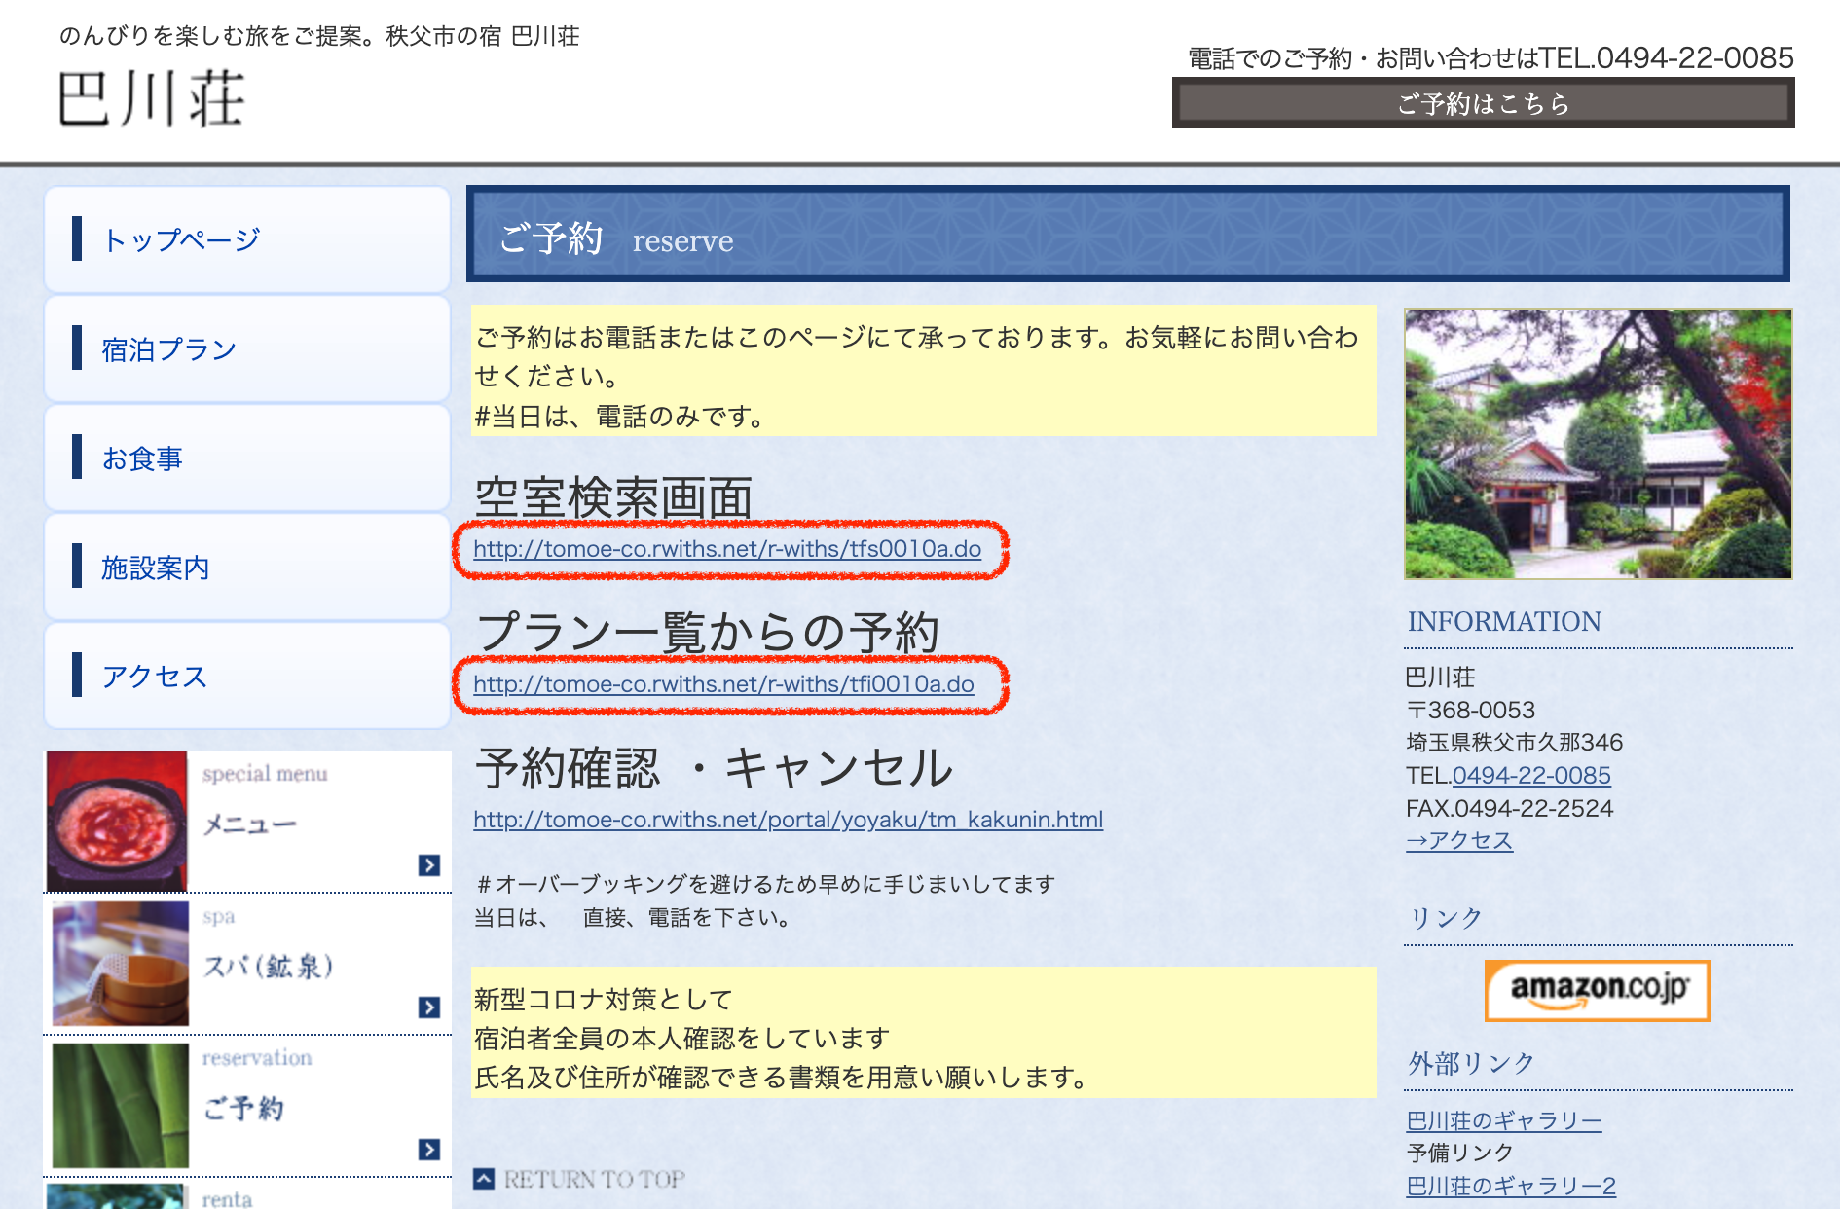1840x1209 pixels.
Task: Click the wooden bath spa thumbnail
Action: (x=121, y=963)
